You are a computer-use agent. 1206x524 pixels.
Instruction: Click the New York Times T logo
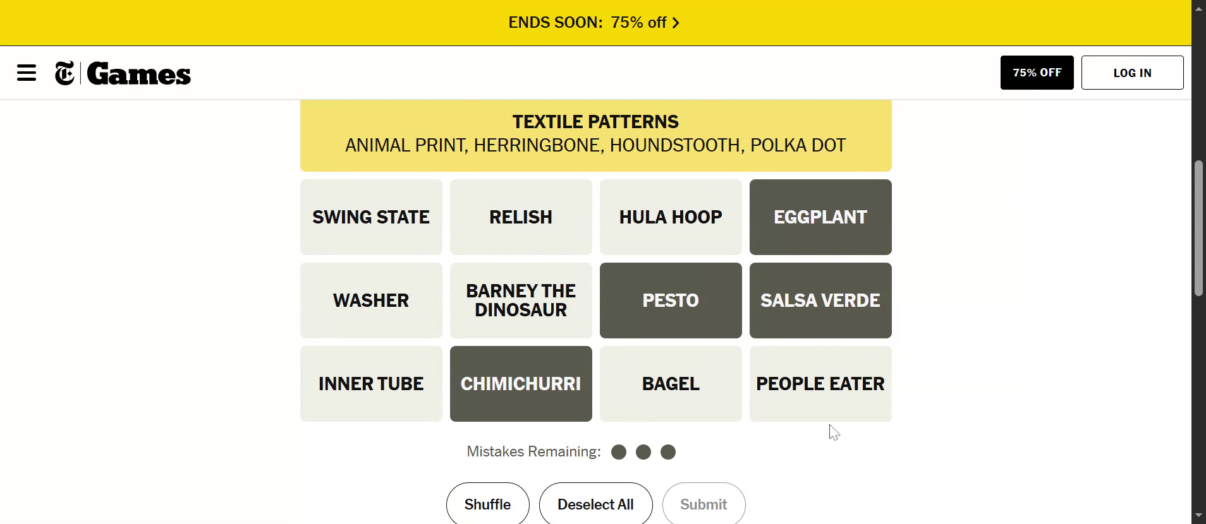[64, 73]
